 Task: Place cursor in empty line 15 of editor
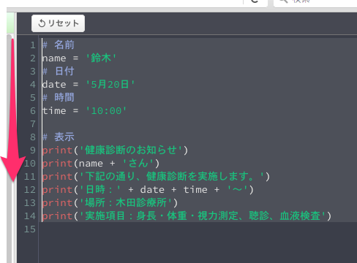click(198, 229)
